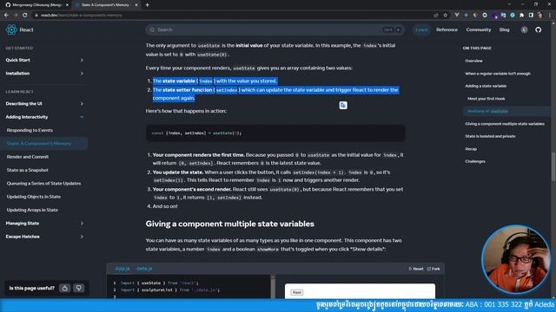The height and width of the screenshot is (312, 556).
Task: Click the Next button in the preview
Action: click(x=297, y=293)
